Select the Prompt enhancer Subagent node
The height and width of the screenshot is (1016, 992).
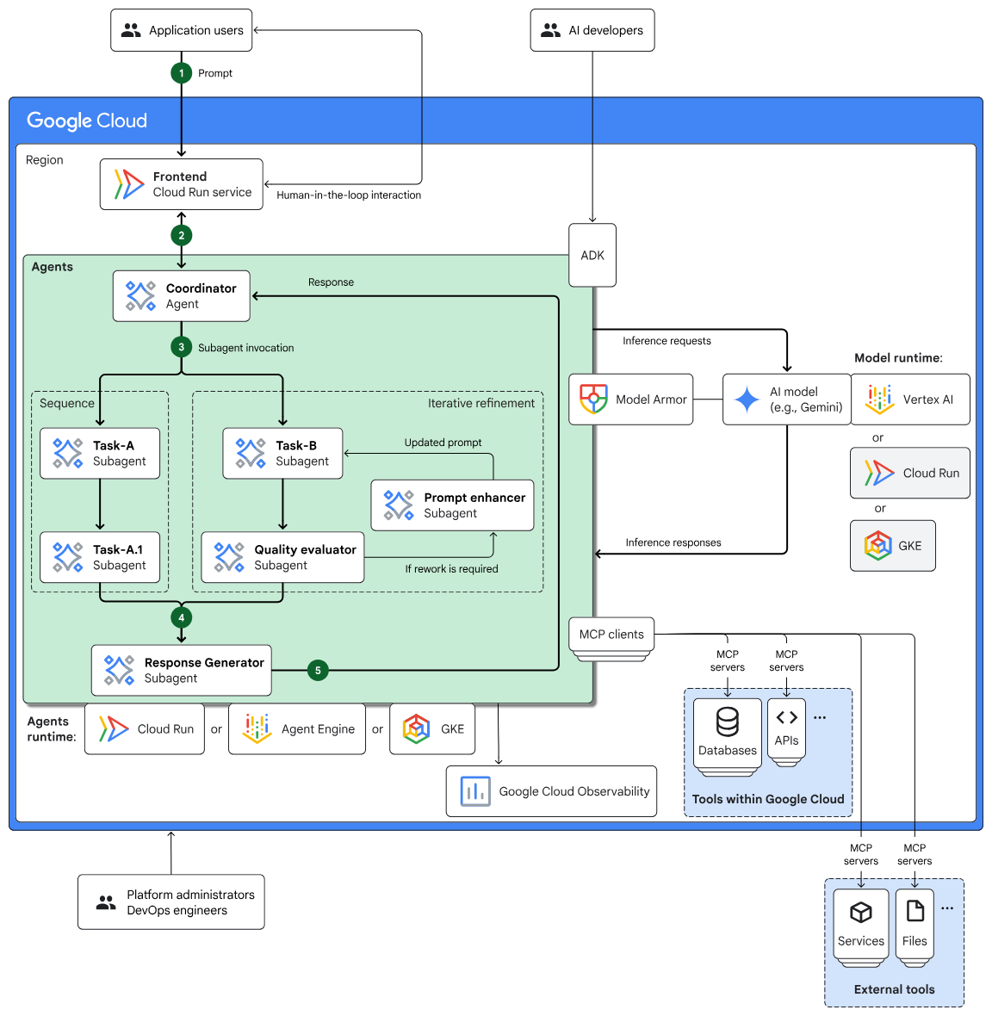451,505
